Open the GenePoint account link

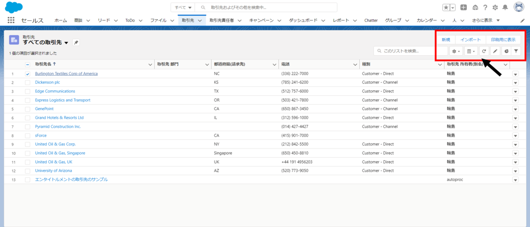tap(45, 109)
